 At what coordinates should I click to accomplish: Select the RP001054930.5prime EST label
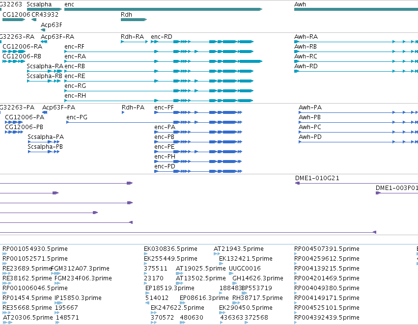click(x=35, y=249)
